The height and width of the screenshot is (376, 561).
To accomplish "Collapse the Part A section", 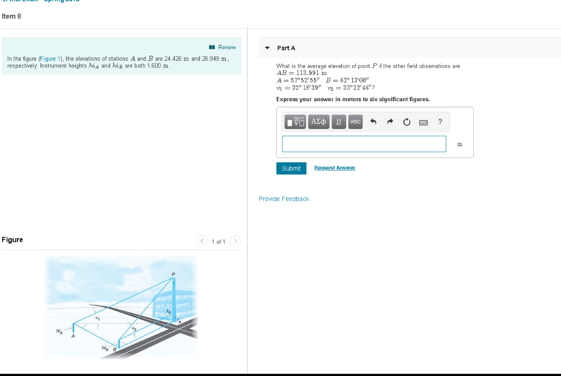I will pyautogui.click(x=267, y=48).
